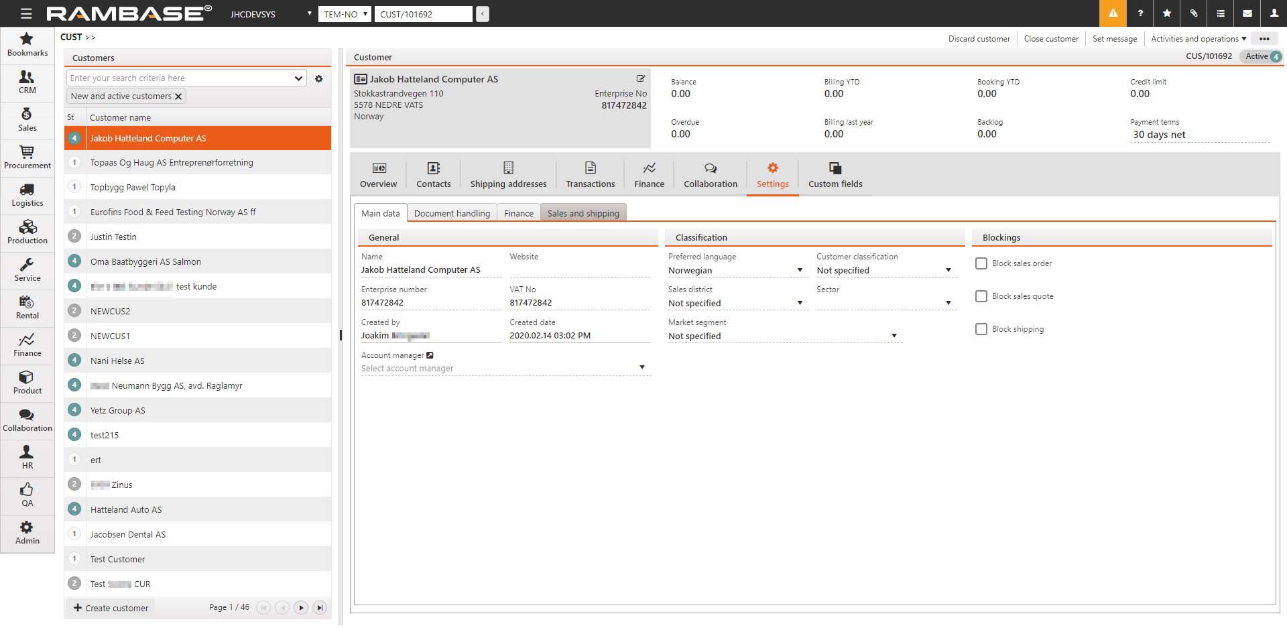Expand Activities and operations menu
This screenshot has width=1287, height=628.
[1198, 39]
